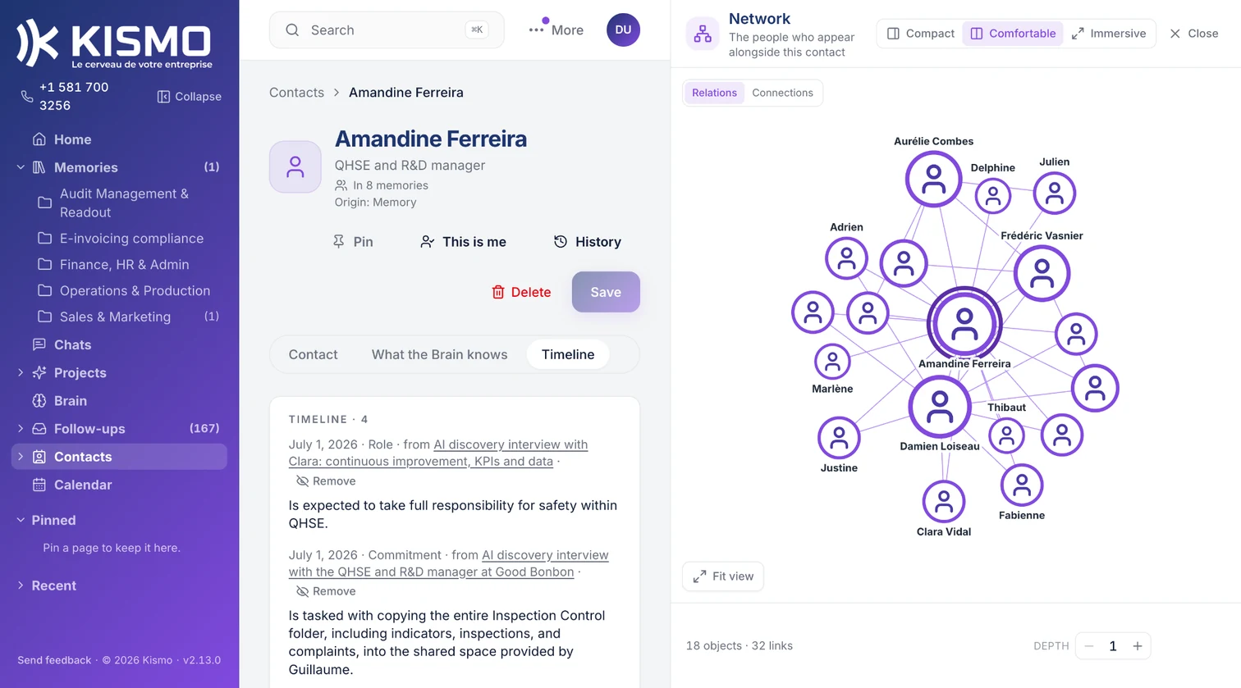Viewport: 1241px width, 688px height.
Task: Click the Fit view expand icon
Action: (x=699, y=576)
